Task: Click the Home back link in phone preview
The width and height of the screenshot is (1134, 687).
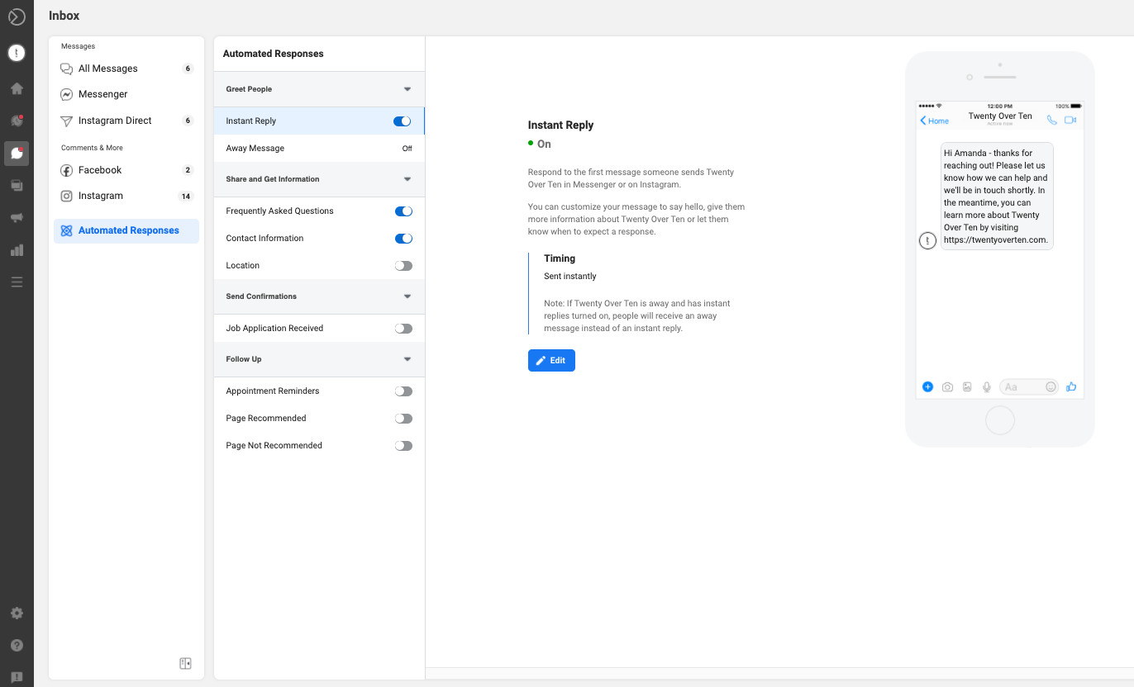Action: (x=935, y=121)
